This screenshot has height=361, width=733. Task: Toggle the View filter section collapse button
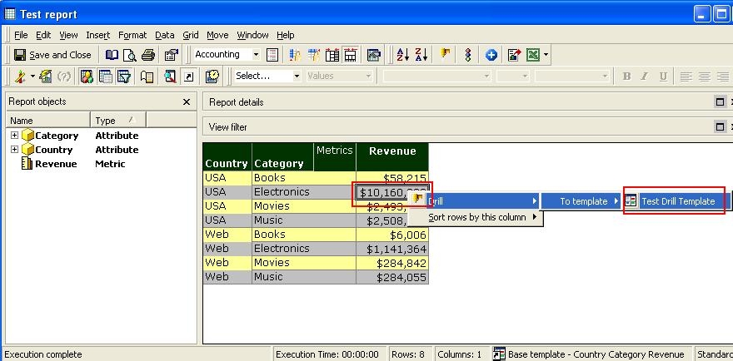pyautogui.click(x=720, y=127)
